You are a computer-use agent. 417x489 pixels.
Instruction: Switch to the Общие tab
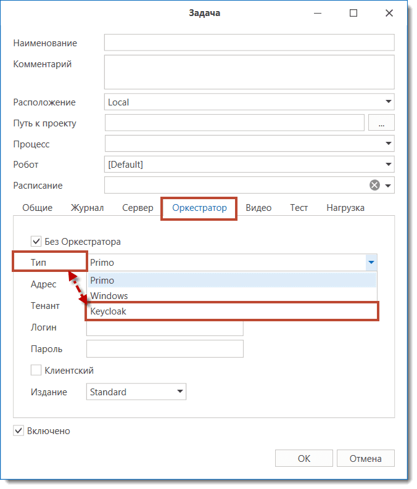click(x=38, y=208)
